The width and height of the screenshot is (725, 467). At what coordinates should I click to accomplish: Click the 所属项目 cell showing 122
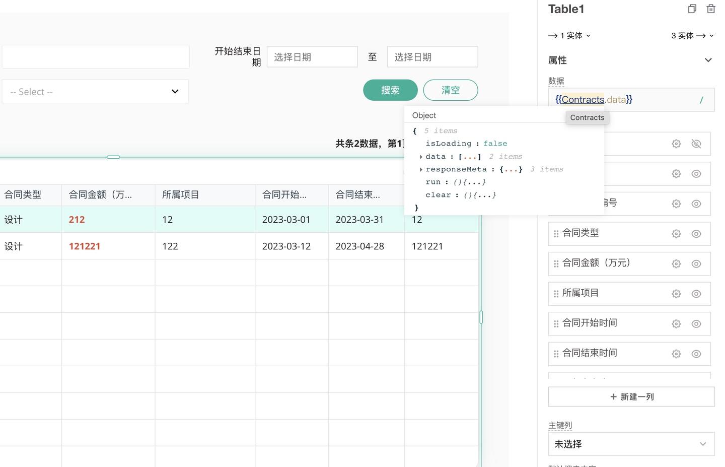click(x=205, y=246)
